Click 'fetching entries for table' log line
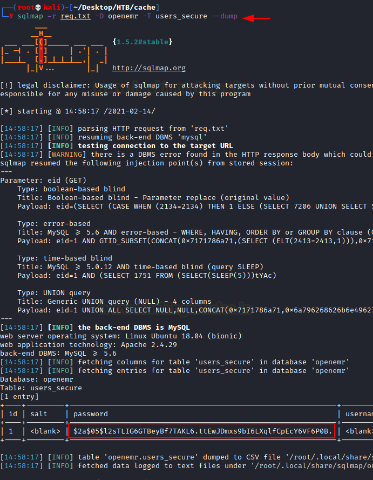 point(174,370)
